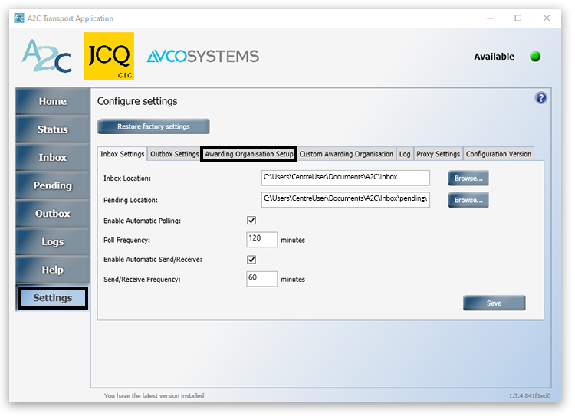Navigate to Pending in the sidebar
The image size is (575, 416).
(53, 186)
